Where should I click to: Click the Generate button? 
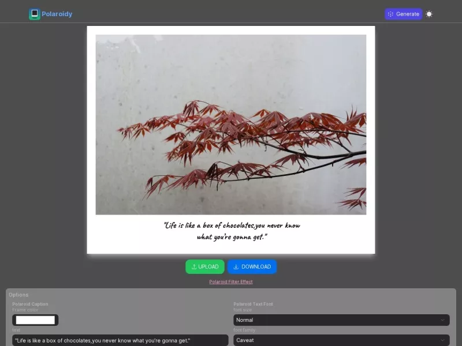pos(403,14)
